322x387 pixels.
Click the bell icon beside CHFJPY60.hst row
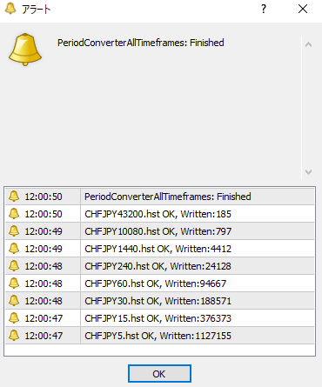(14, 284)
